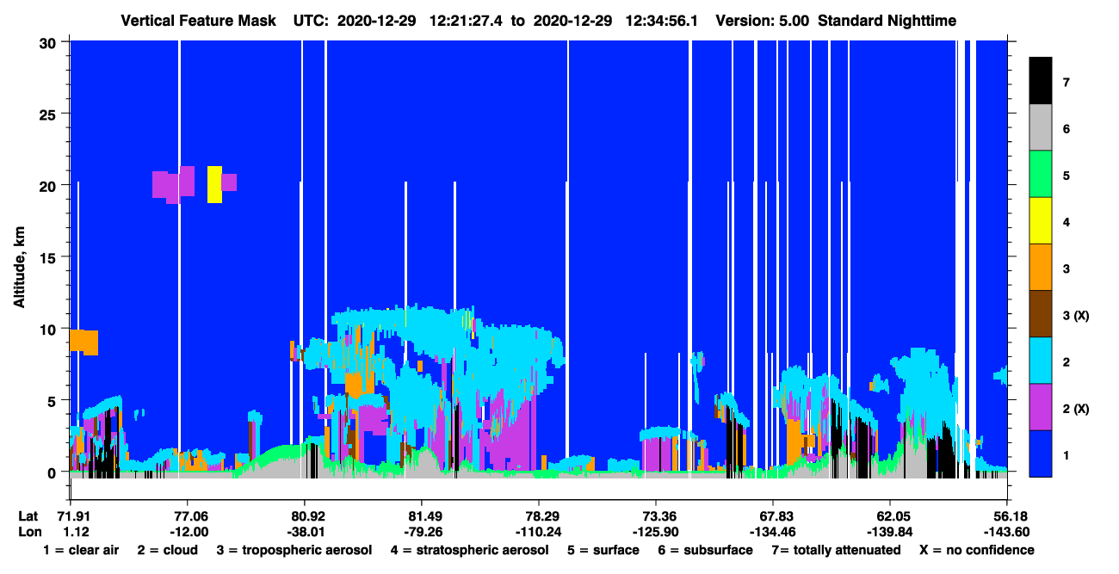Image resolution: width=1119 pixels, height=574 pixels.
Task: Click the "6 = subsurface" legend entry
Action: [704, 550]
